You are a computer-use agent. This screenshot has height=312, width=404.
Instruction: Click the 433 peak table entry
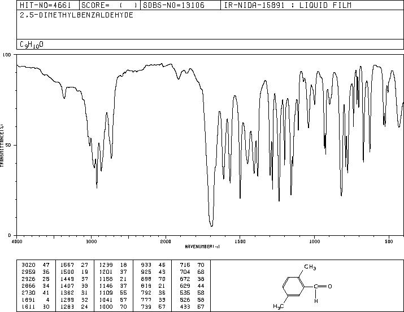point(192,306)
